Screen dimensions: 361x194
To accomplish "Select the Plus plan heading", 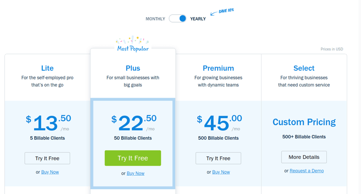I will [133, 68].
